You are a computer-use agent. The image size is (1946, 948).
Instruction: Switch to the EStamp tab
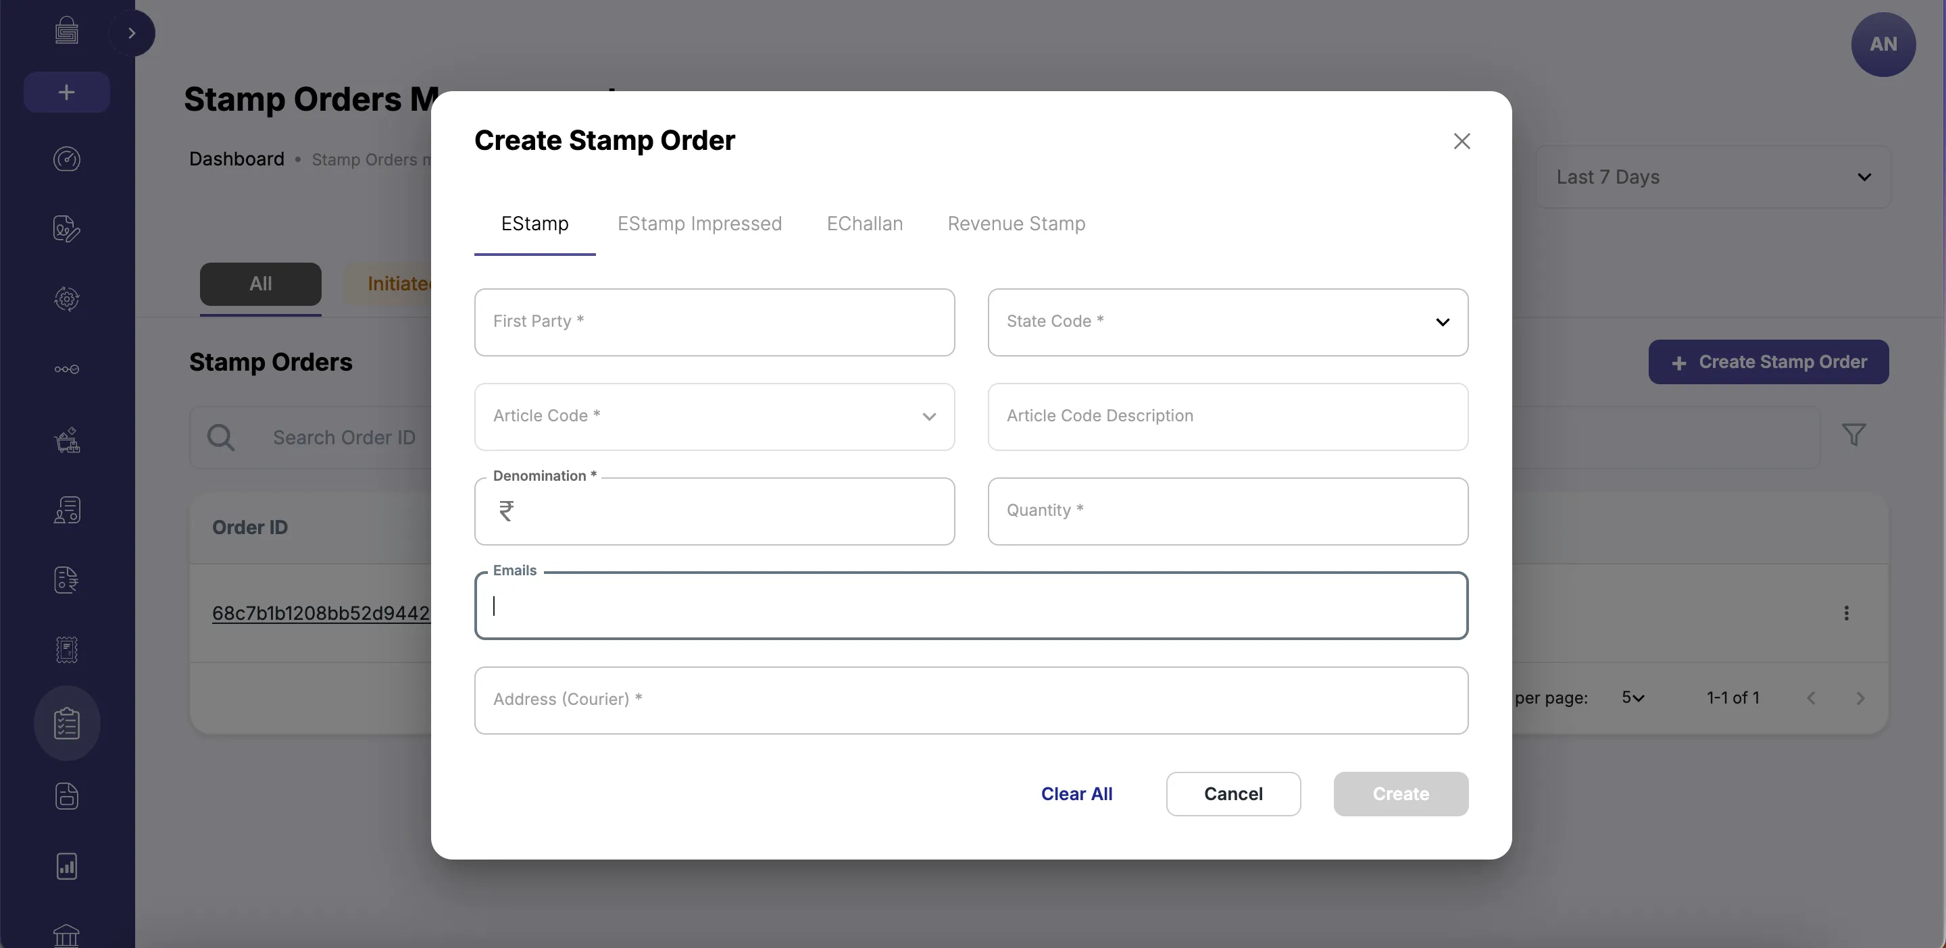(x=535, y=224)
